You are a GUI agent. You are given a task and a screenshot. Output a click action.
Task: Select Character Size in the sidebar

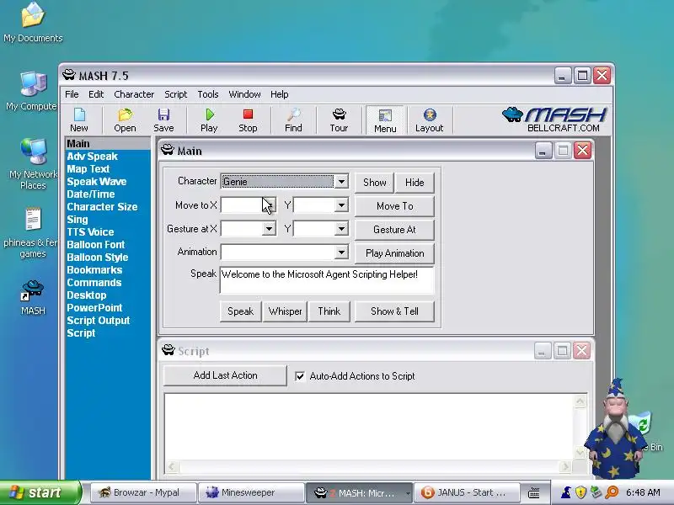[102, 206]
